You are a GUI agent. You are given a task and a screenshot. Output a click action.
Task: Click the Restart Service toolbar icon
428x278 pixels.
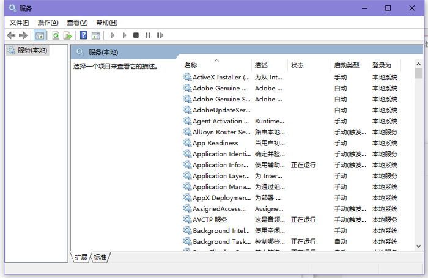(x=159, y=35)
